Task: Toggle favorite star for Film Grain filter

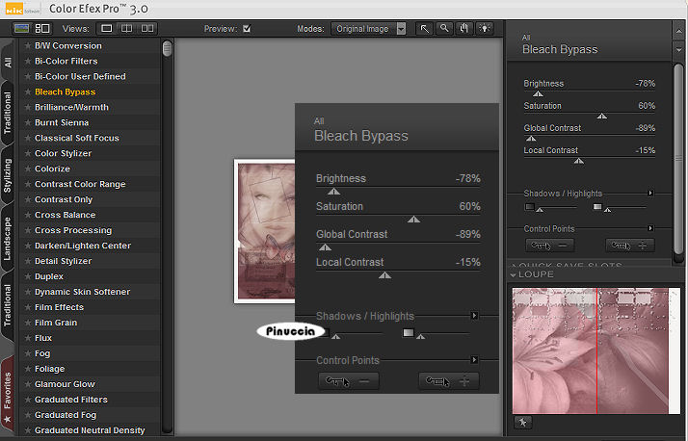Action: 26,323
